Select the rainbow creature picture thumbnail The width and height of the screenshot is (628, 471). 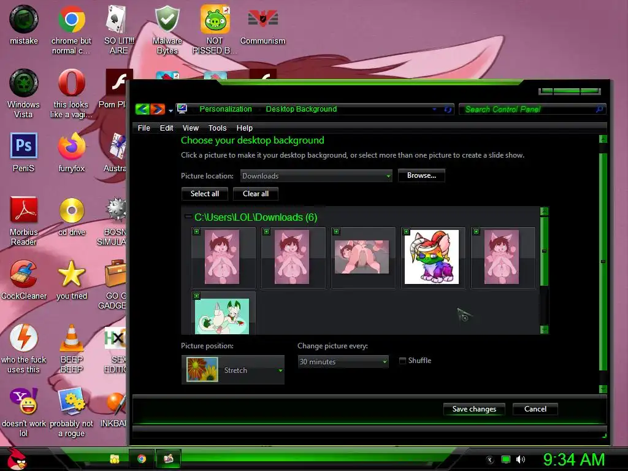pos(432,257)
